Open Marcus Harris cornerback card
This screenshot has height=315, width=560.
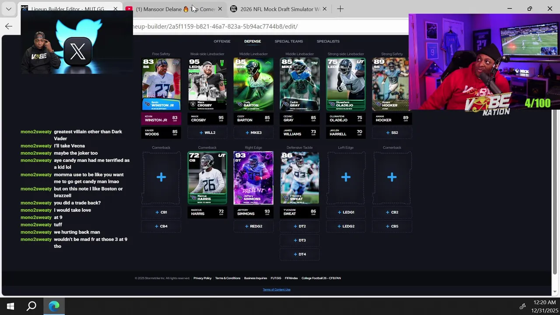coord(207,178)
